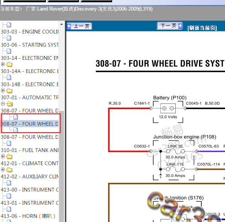Expand the 307-01 Automatic Transmission folder
The image size is (225, 222).
3,91
